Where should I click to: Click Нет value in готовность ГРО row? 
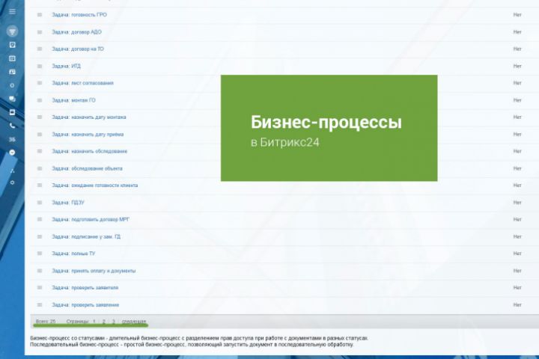click(517, 15)
